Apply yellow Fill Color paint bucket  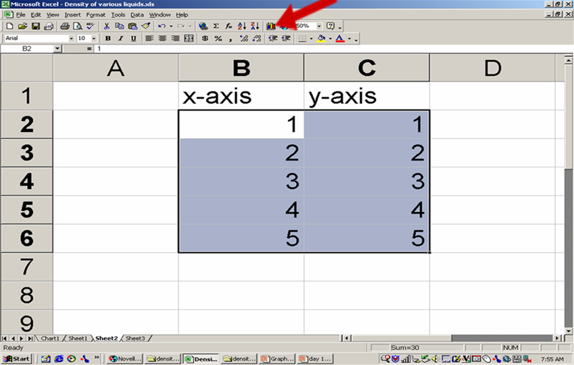pyautogui.click(x=321, y=38)
